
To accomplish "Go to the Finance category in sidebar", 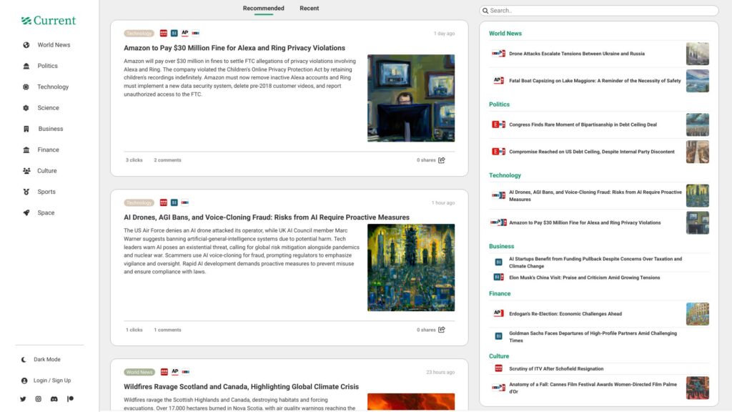I will click(x=48, y=150).
